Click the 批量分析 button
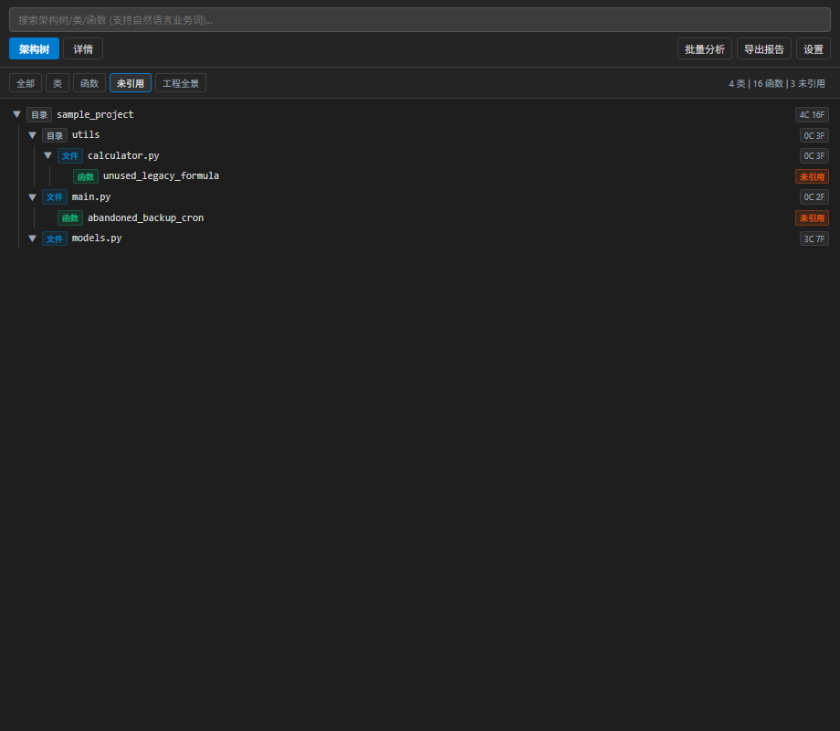The width and height of the screenshot is (840, 731). click(x=705, y=48)
